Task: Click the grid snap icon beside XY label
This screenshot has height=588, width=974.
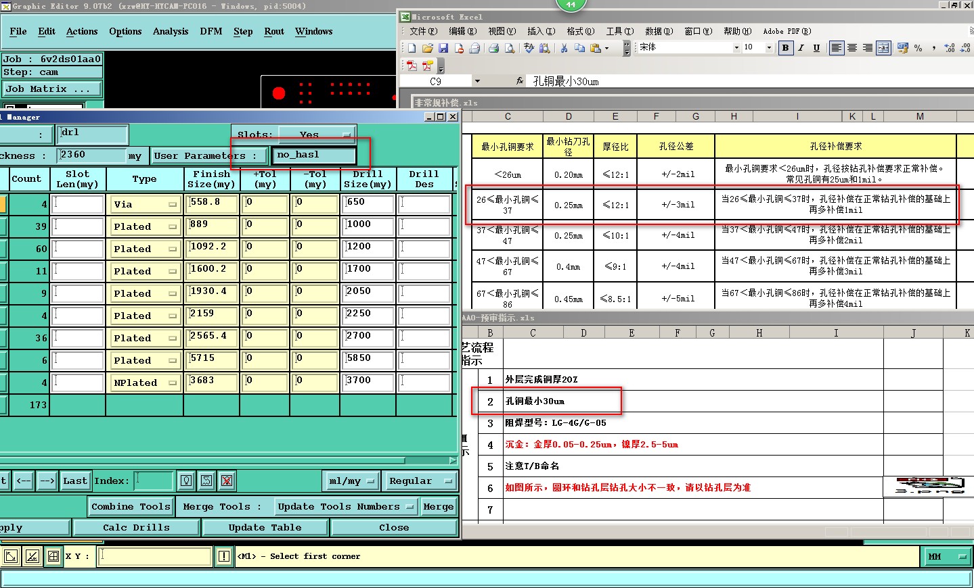Action: click(53, 556)
